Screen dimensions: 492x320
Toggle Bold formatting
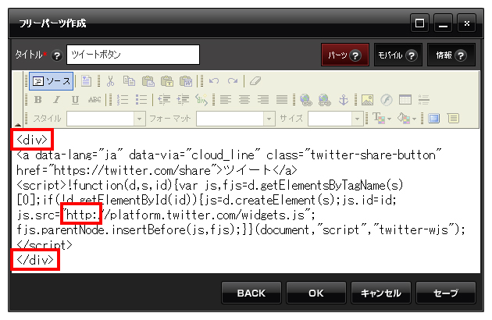pyautogui.click(x=38, y=100)
